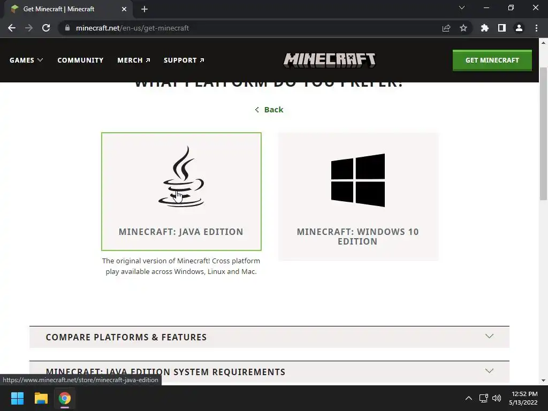Show hidden system tray icons

point(469,398)
